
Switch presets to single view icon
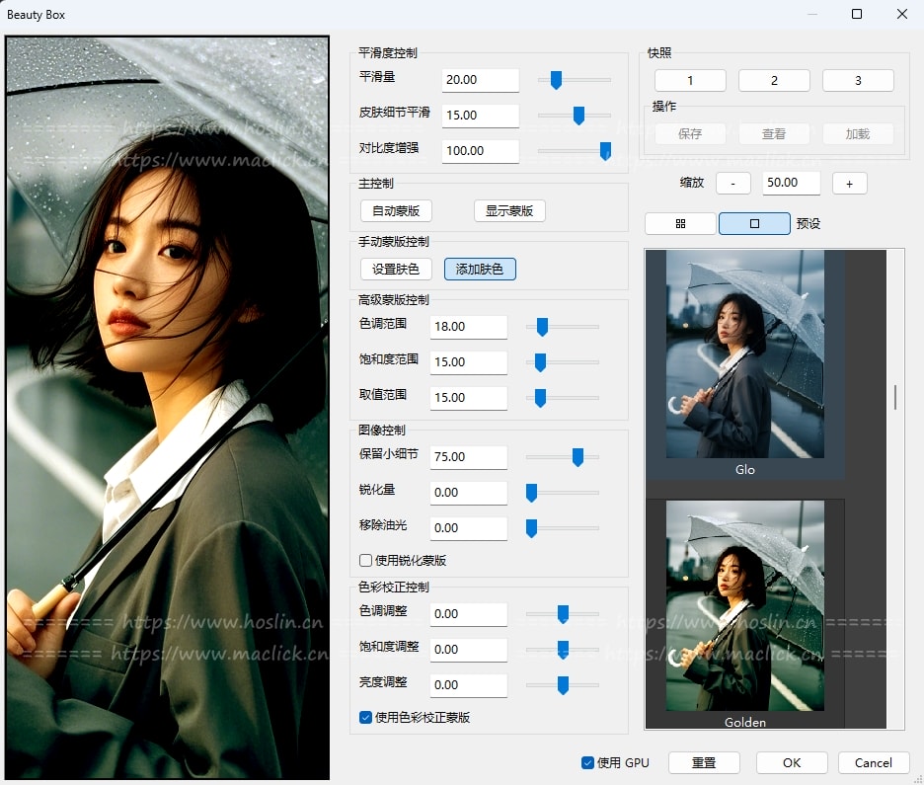click(x=754, y=223)
